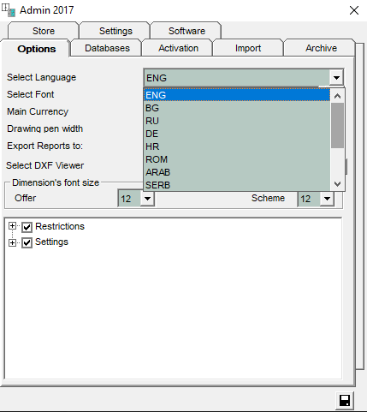The height and width of the screenshot is (412, 367).
Task: Click the language list scroll down arrow
Action: pyautogui.click(x=337, y=184)
